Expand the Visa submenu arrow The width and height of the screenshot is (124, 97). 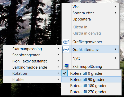pos(116,7)
